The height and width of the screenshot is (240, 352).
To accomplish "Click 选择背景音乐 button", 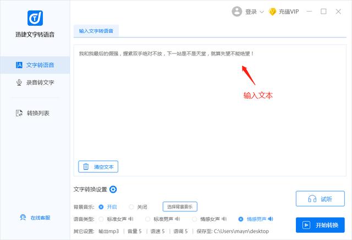I will pyautogui.click(x=180, y=206).
